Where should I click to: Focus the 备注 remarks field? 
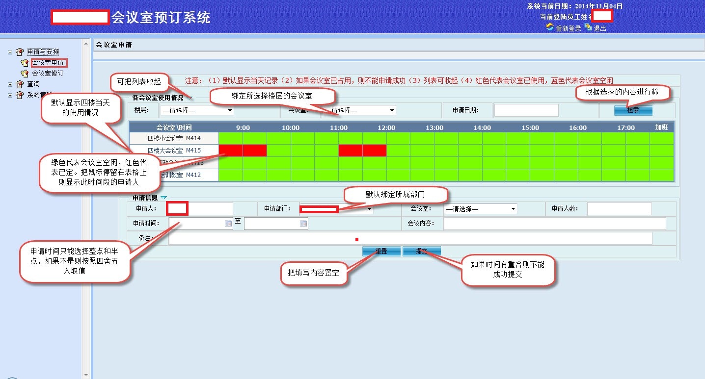tap(410, 238)
